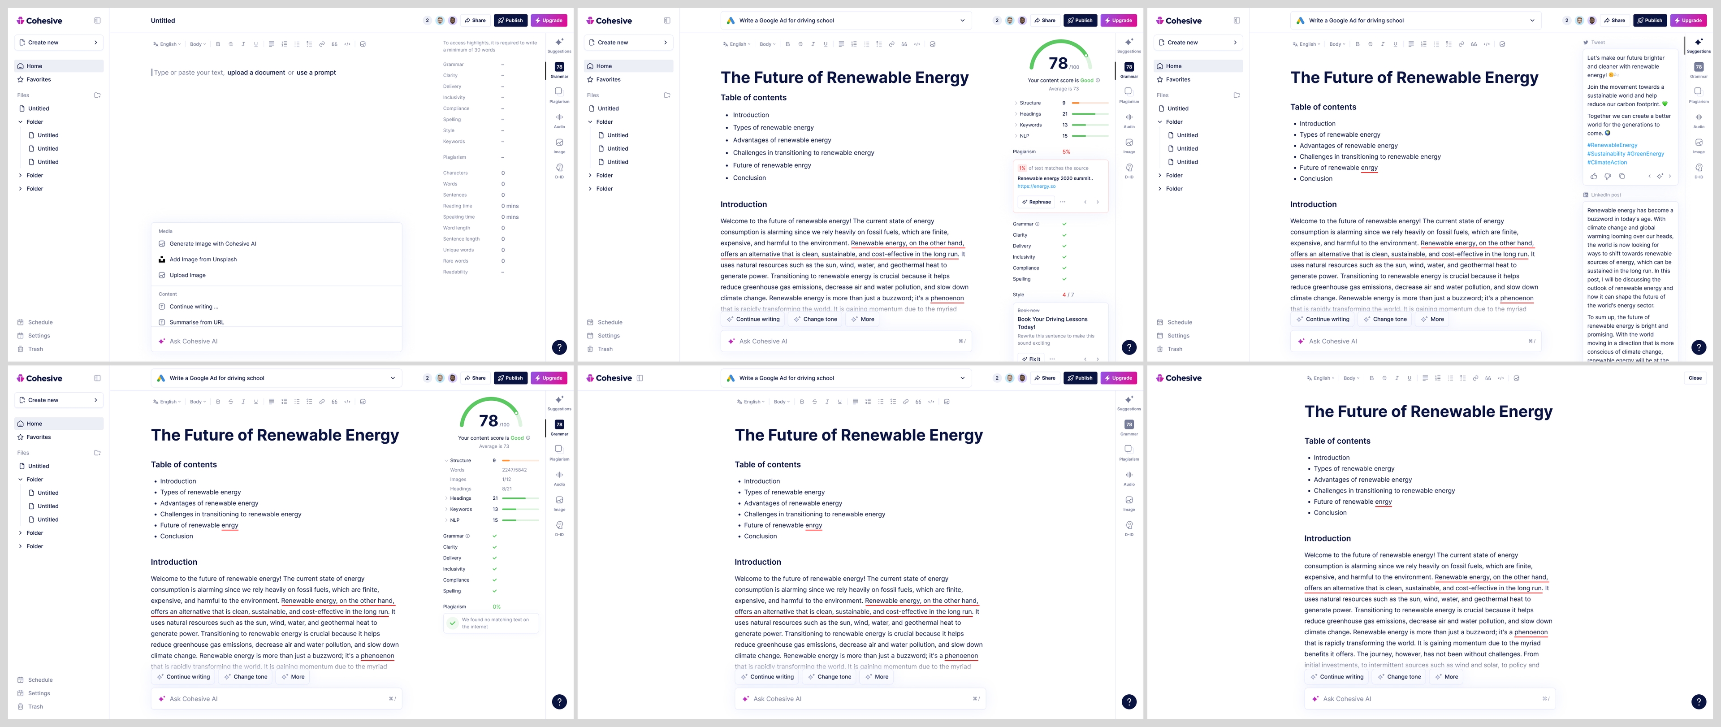Open English language dropdown in blank Untitled editor
Image resolution: width=1721 pixels, height=727 pixels.
(167, 44)
